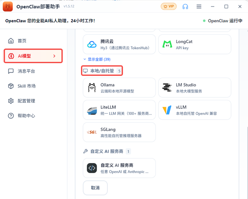The width and height of the screenshot is (248, 199).
Task: Click the count badge 5 next to 本地/自托管
Action: pyautogui.click(x=119, y=71)
